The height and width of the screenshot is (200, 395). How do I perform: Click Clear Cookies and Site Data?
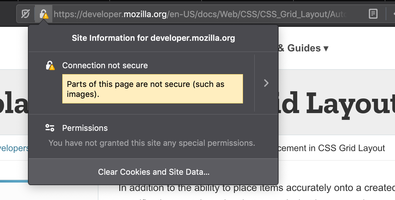point(153,172)
